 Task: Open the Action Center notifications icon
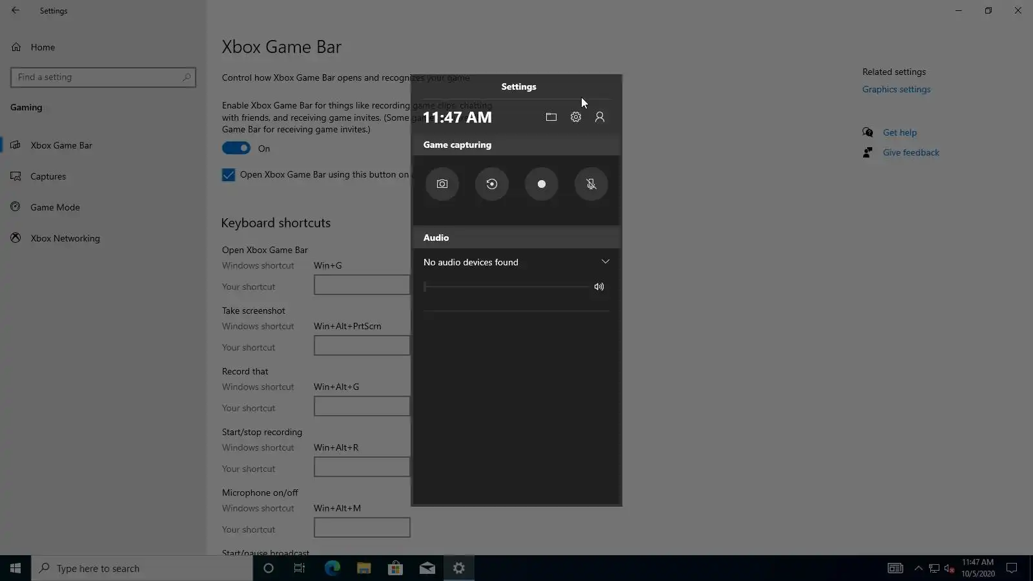coord(1012,568)
